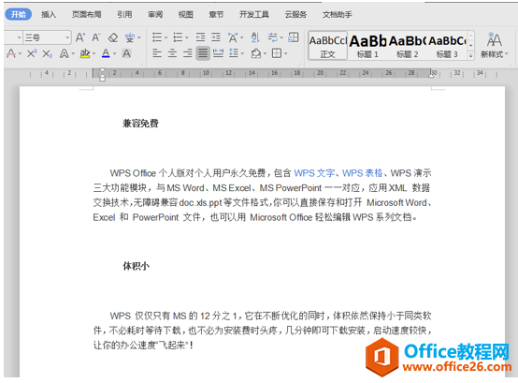This screenshot has height=383, width=518.
Task: Decrease paragraph indent icon
Action: [x=200, y=37]
